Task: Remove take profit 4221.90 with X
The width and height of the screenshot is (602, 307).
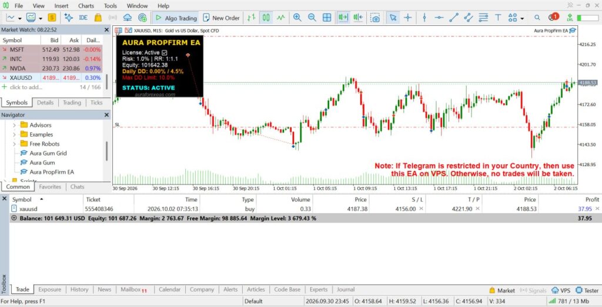Action: pyautogui.click(x=477, y=209)
